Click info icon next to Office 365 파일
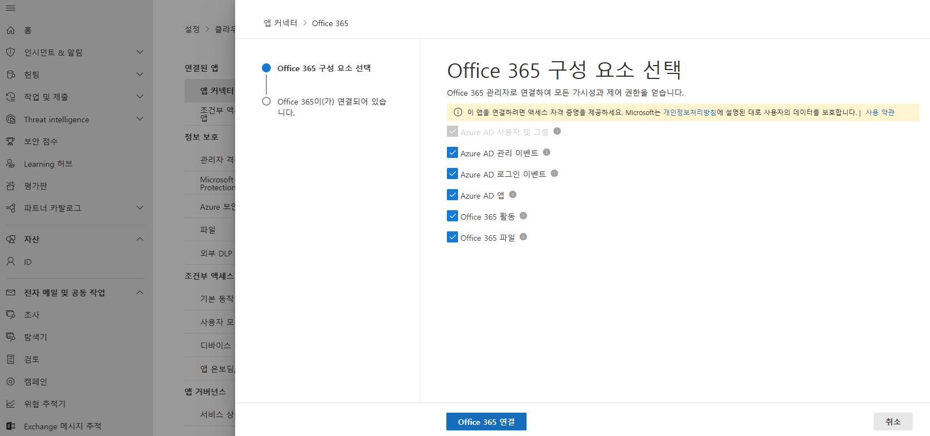This screenshot has height=436, width=930. point(523,237)
